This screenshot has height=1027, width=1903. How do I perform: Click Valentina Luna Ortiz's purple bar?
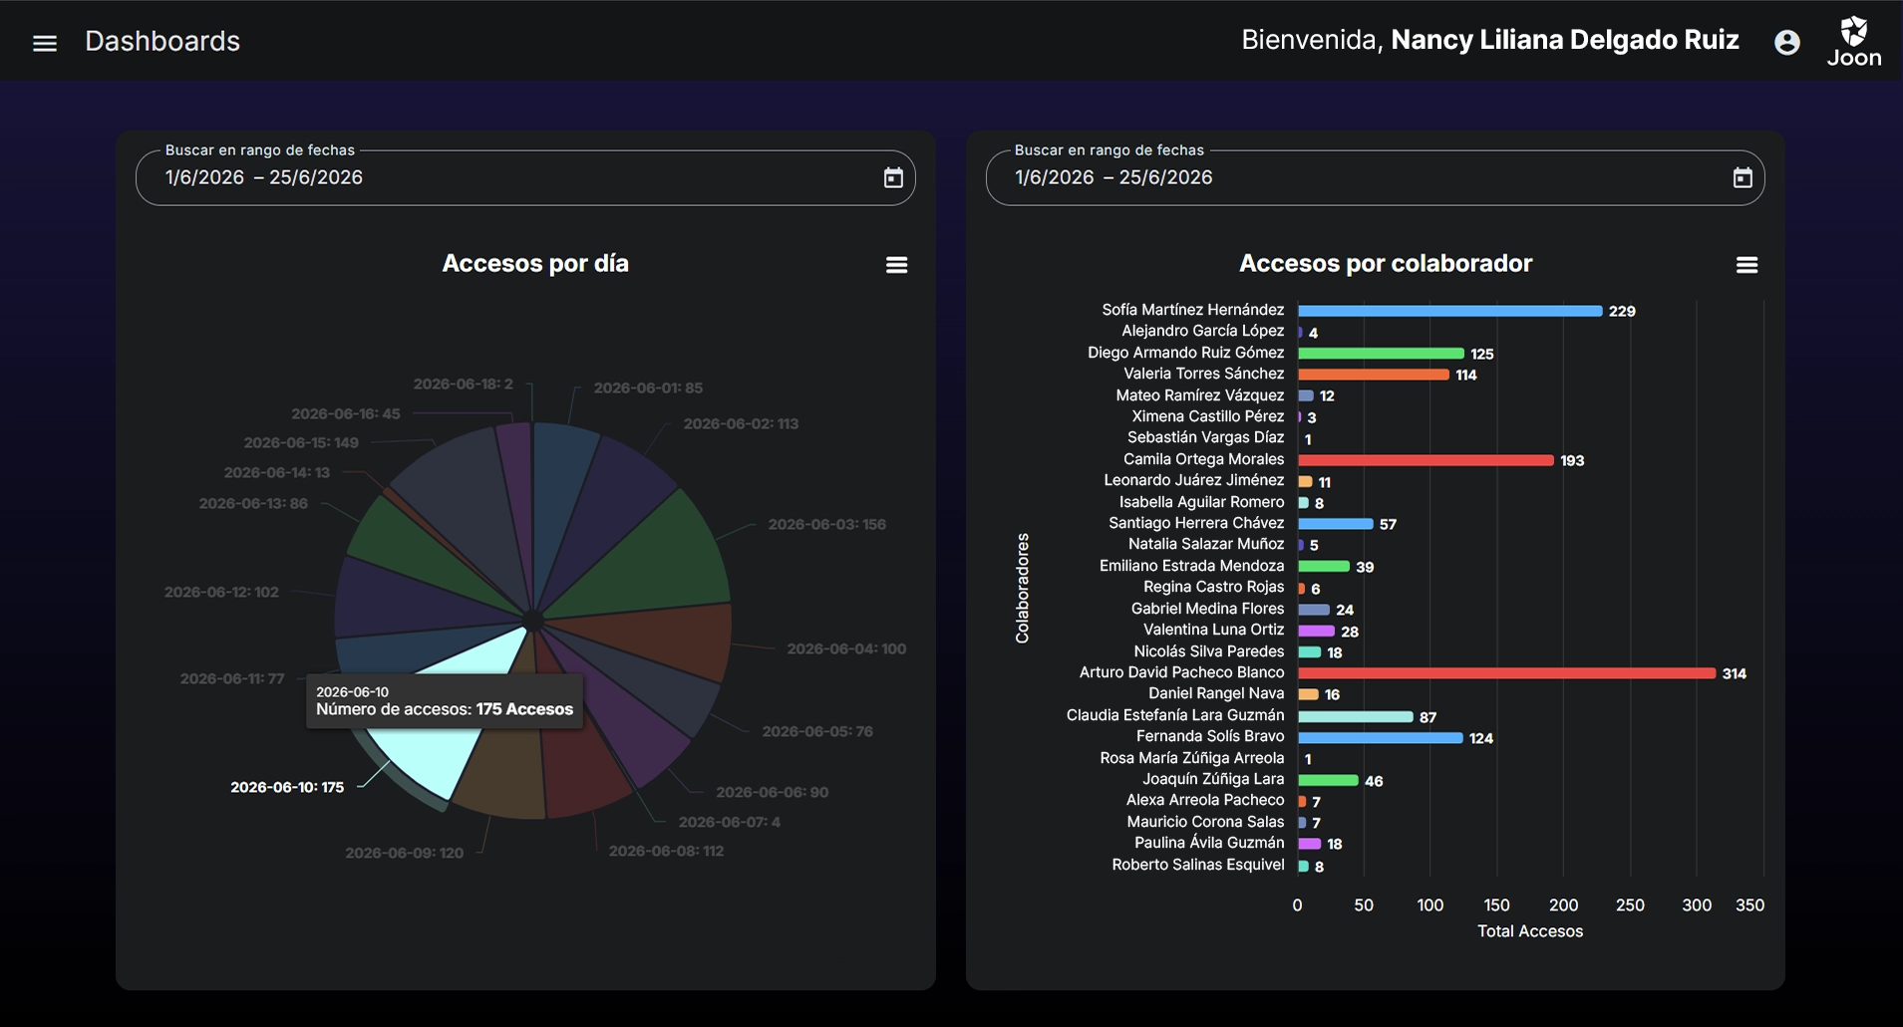pos(1316,632)
